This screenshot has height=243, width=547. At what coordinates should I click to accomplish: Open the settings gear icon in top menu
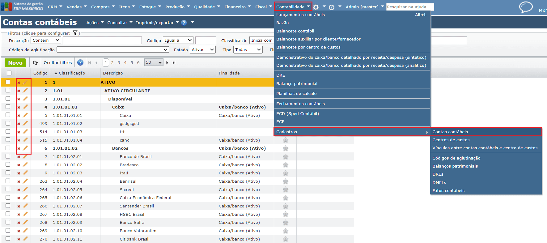316,7
